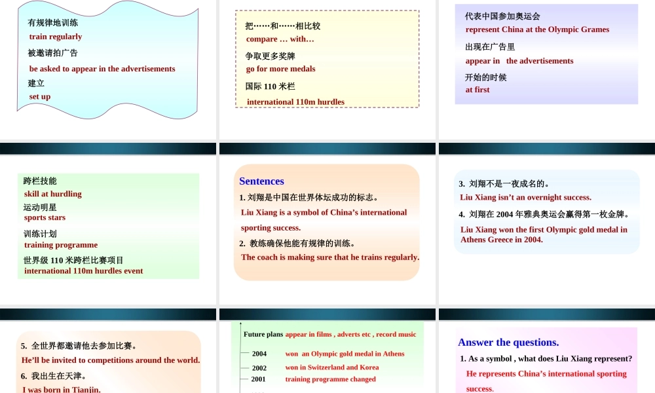The image size is (655, 393).
Task: Click 'appear in films , adverts etc , record music'
Action: tap(351, 335)
